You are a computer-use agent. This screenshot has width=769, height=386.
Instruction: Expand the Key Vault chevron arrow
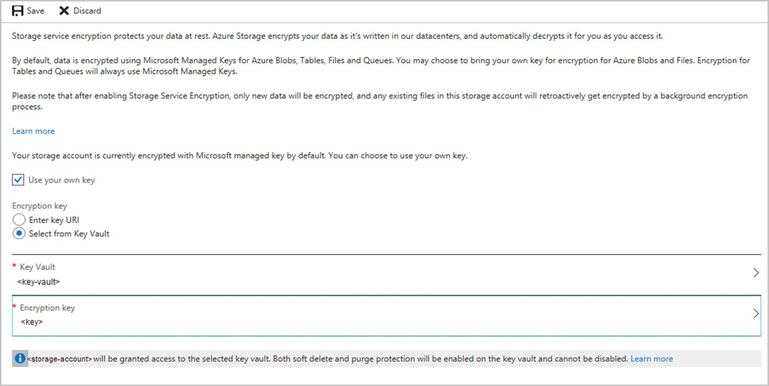pyautogui.click(x=756, y=273)
